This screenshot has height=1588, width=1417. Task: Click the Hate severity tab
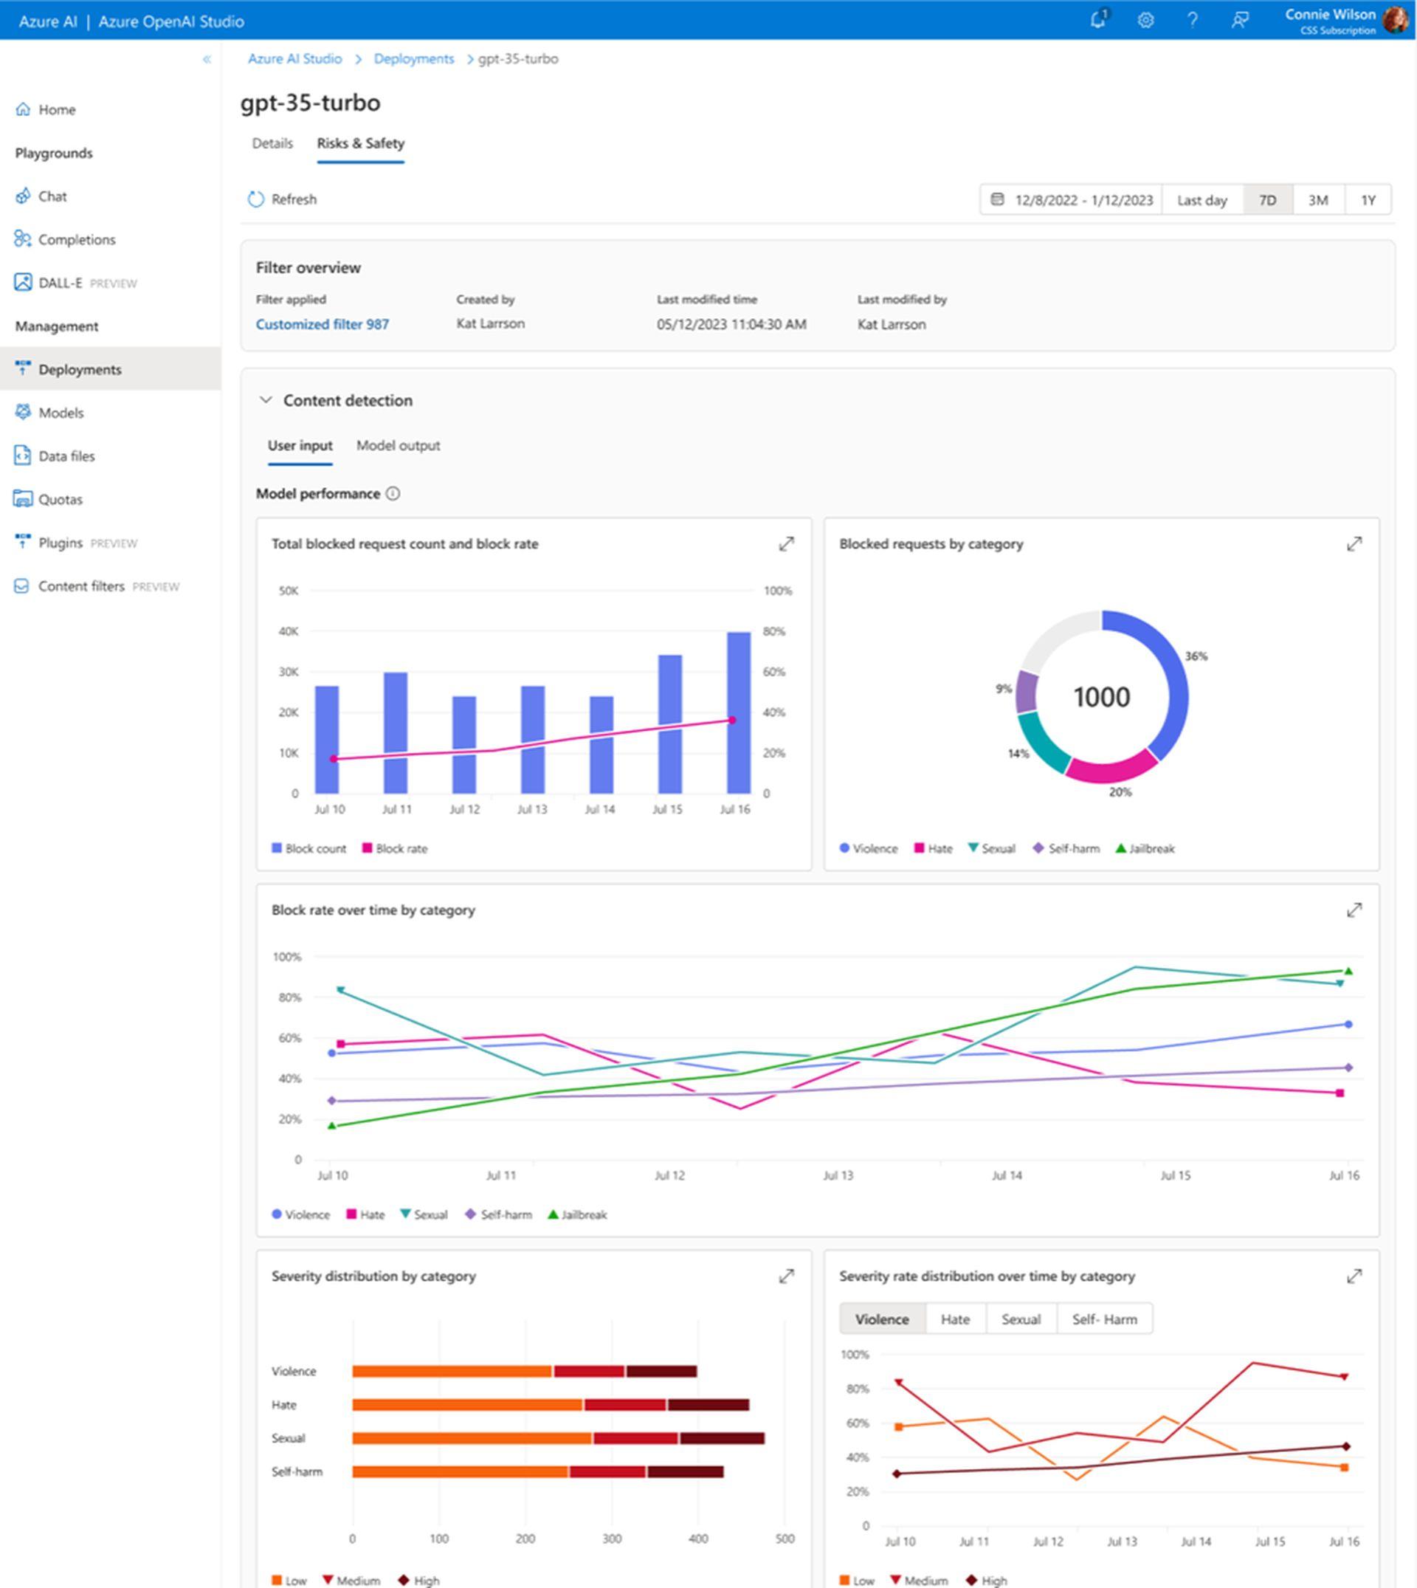(954, 1317)
